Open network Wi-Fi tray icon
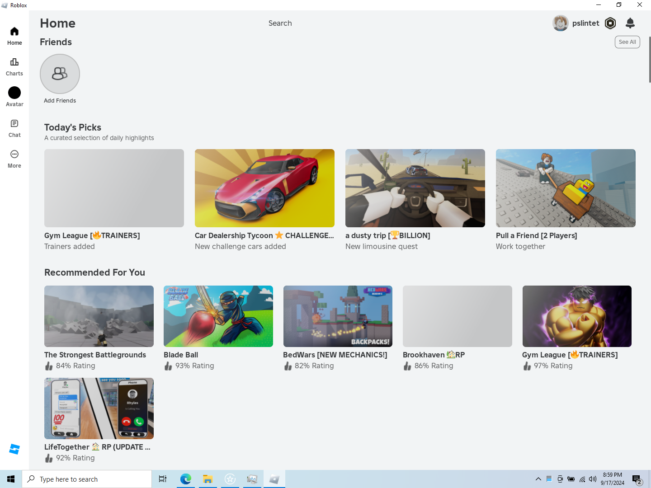651x488 pixels. pyautogui.click(x=582, y=479)
